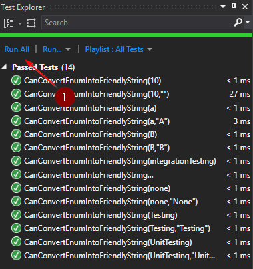Select test CanConvertEnumIntoFriendlyString(UnitTesting,"Unit...

(x=120, y=256)
